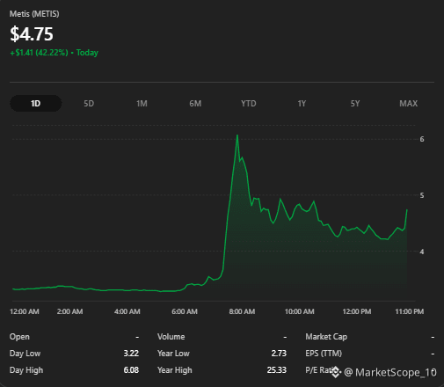
Task: Click the +$1.41 (42.22%) change text
Action: (39, 53)
